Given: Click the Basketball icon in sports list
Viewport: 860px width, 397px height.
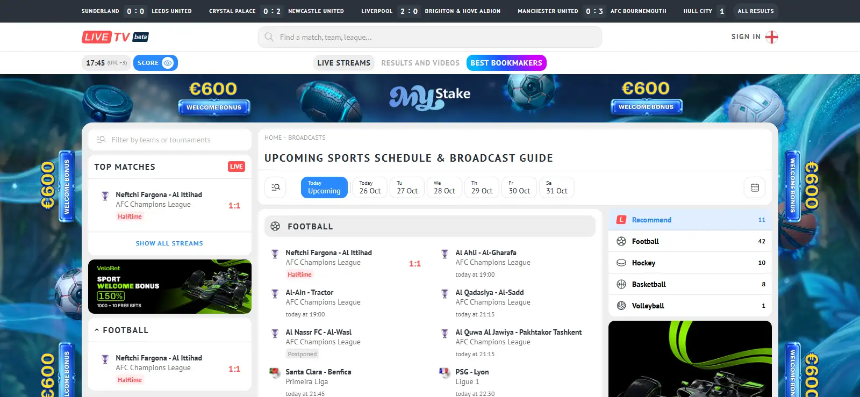Looking at the screenshot, I should 621,284.
